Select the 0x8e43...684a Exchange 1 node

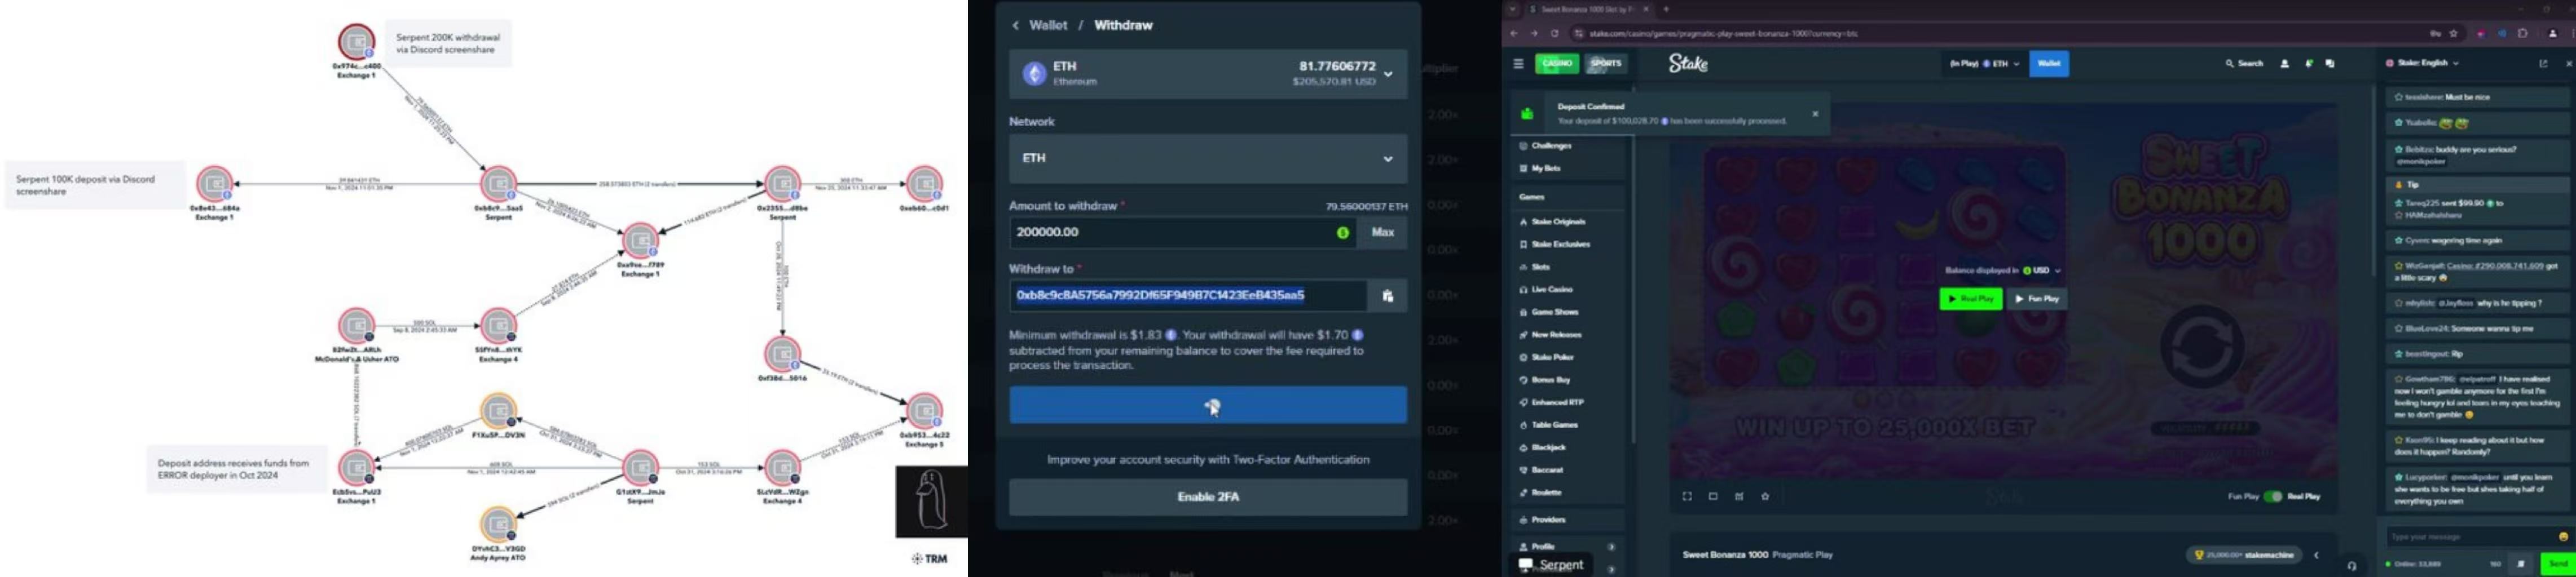pos(214,184)
